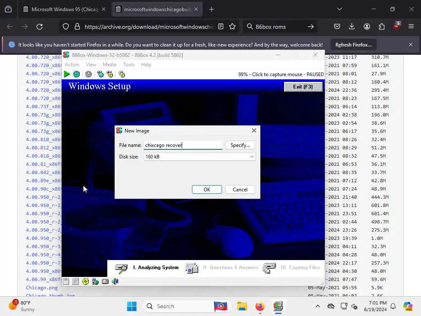
Task: Open the View menu in 86Box
Action: click(91, 65)
